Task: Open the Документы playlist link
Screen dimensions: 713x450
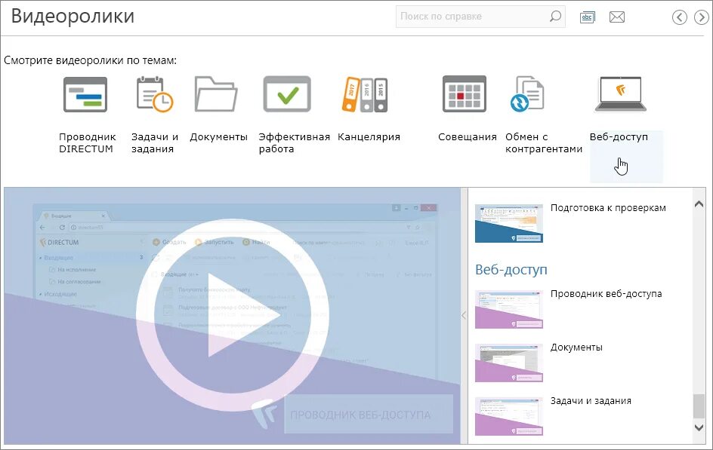Action: 576,347
